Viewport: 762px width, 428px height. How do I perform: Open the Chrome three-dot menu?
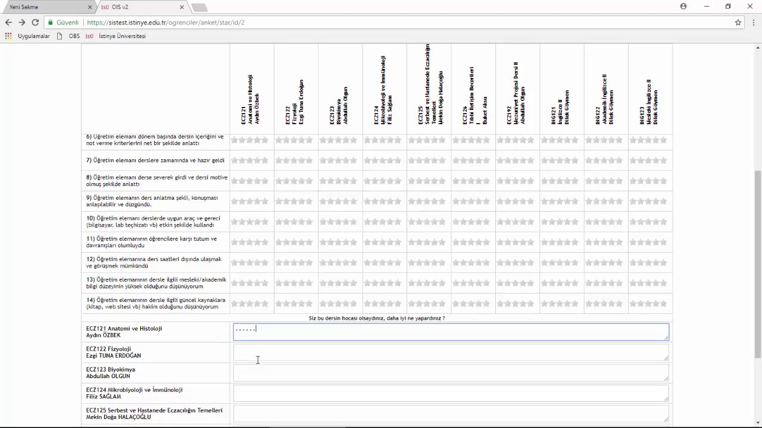point(753,23)
